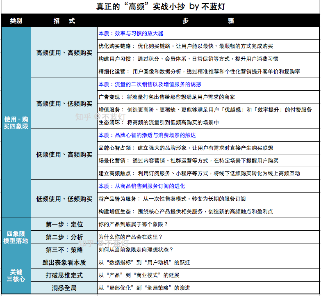
Task: Select the "类别" column header
Action: (16, 21)
